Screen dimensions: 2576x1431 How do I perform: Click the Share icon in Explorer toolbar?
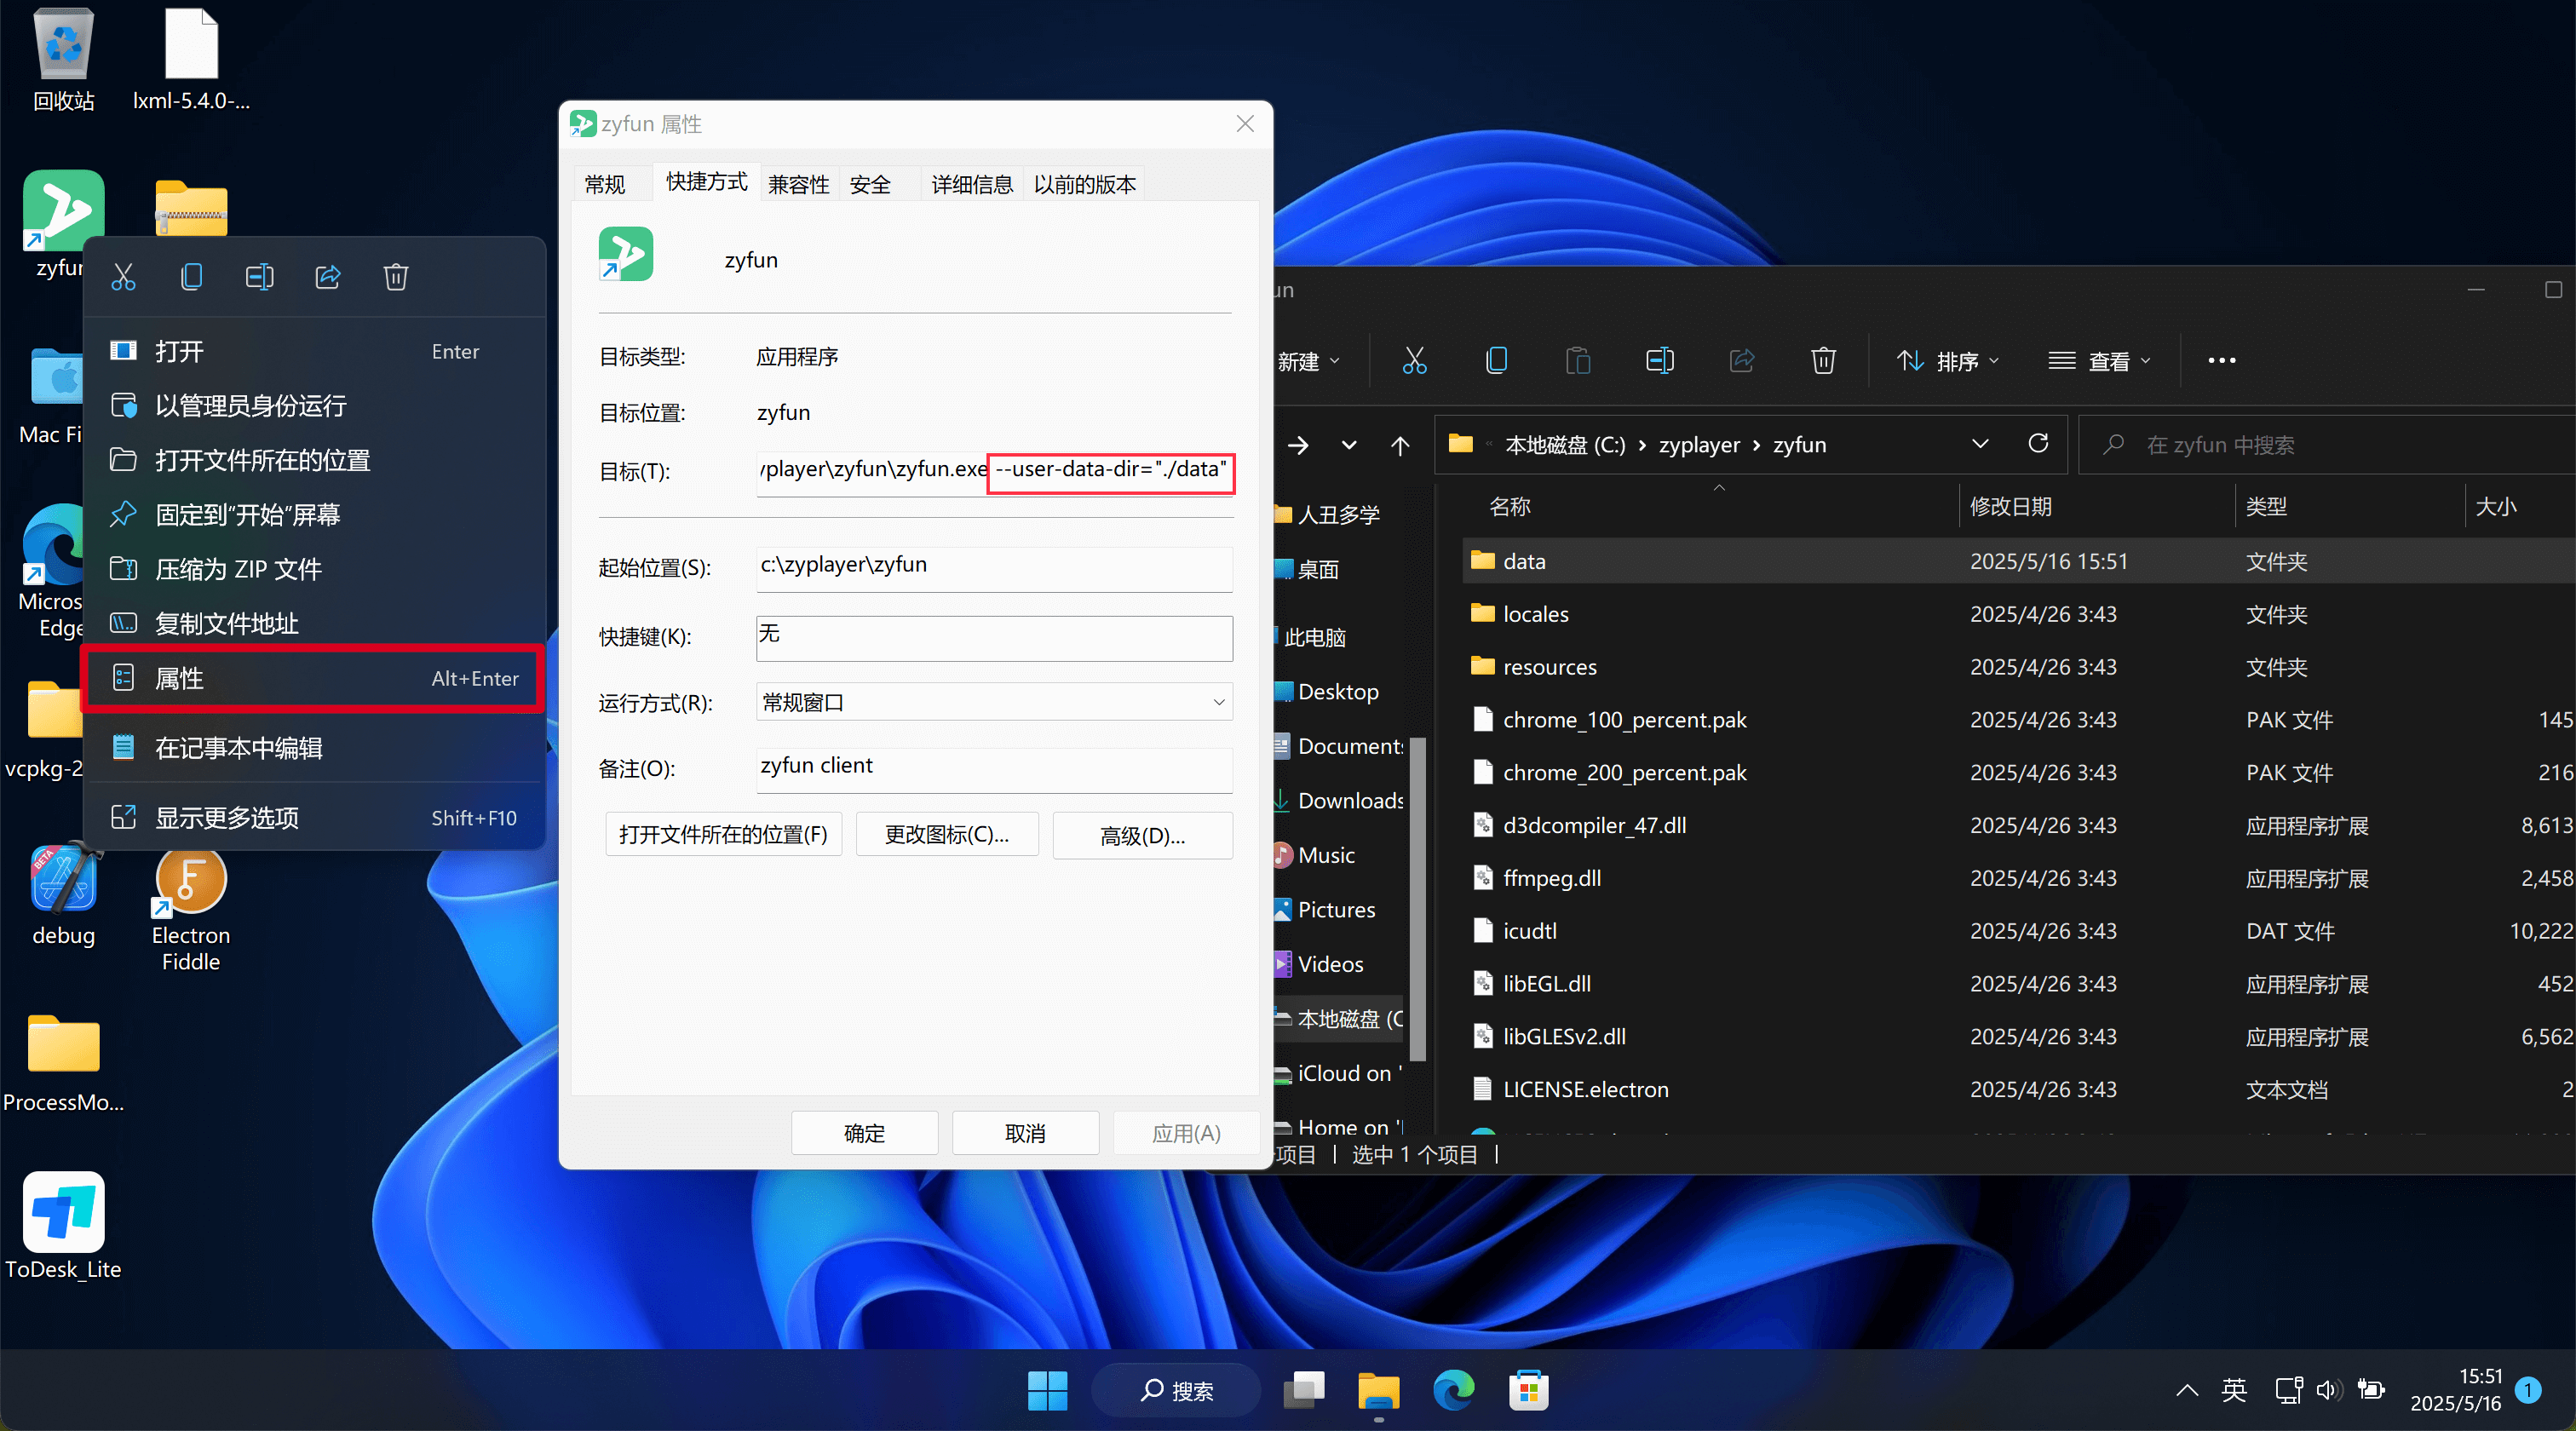coord(1741,360)
